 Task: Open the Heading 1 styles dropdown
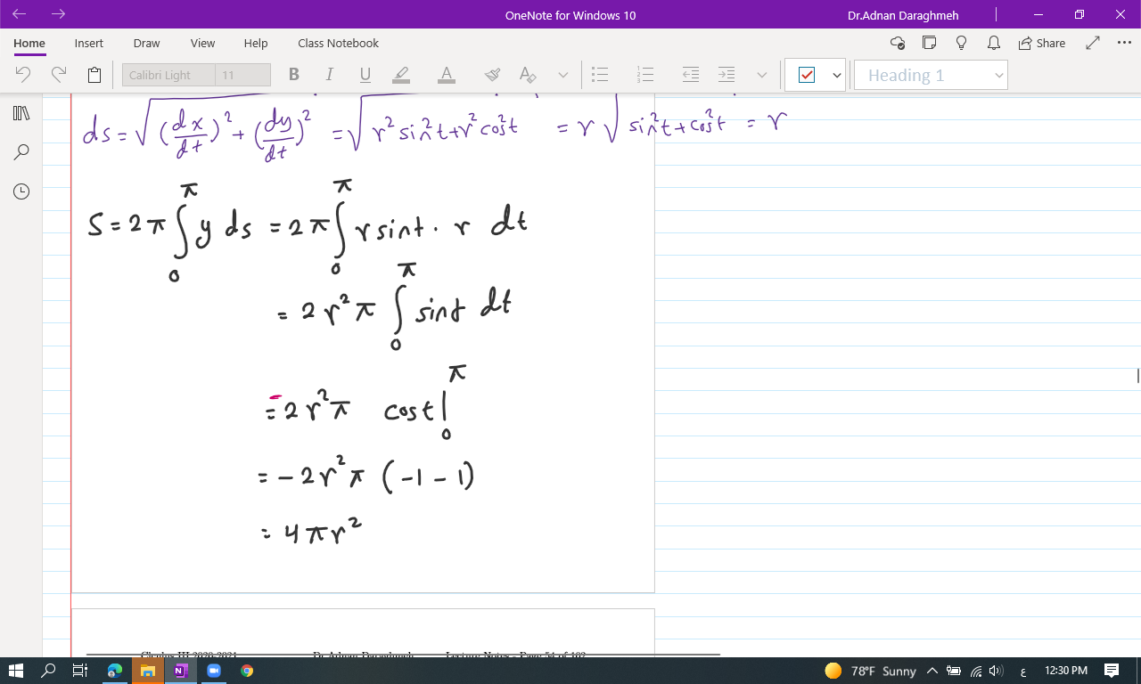click(x=931, y=75)
